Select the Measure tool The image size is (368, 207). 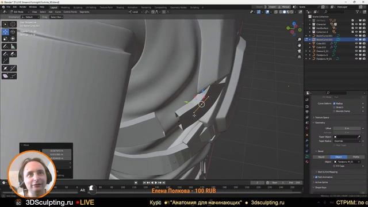click(x=13, y=46)
